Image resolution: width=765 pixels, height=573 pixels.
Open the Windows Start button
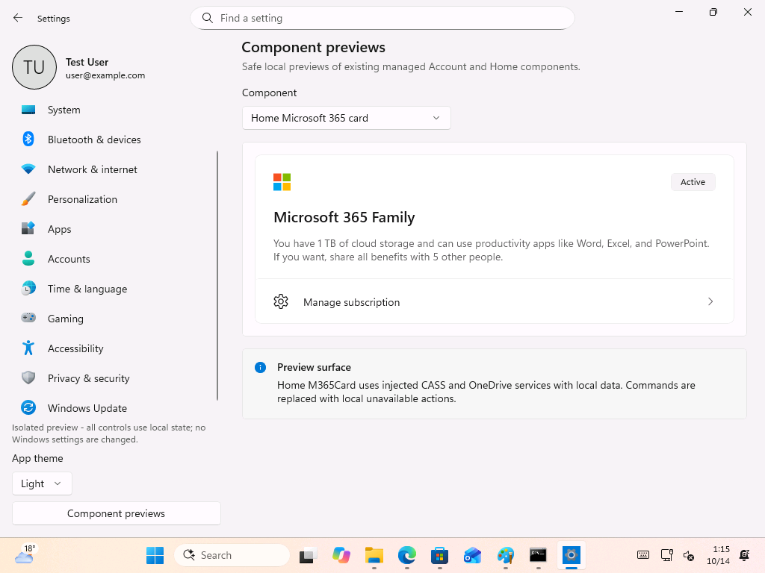(155, 555)
